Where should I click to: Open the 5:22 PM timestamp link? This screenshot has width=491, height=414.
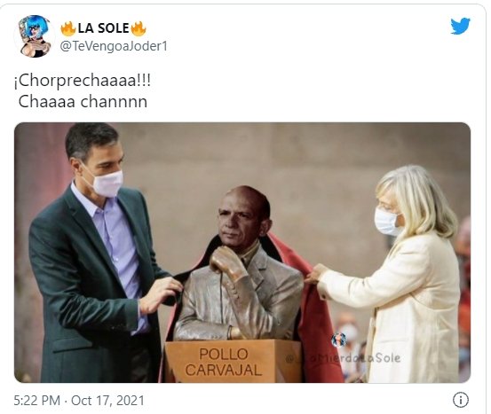[37, 401]
